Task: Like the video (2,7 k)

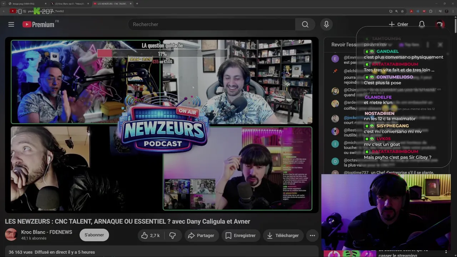Action: (x=150, y=236)
